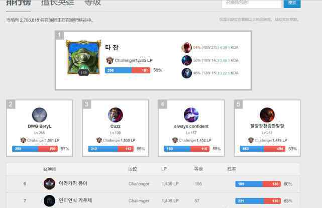Screen dimensions: 322x208
Task: Click the Challenger emblem next to 1,585 LP
Action: (110, 60)
